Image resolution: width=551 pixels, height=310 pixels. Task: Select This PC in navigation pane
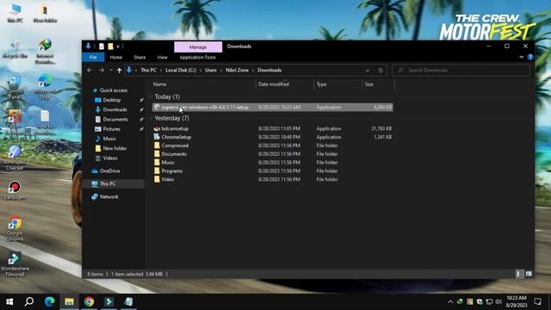click(x=108, y=183)
